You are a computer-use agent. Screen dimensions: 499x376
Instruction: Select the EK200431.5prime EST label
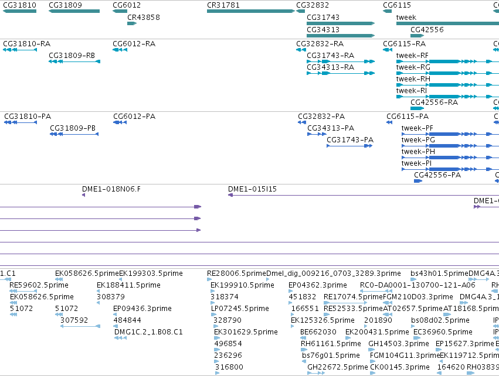click(377, 332)
